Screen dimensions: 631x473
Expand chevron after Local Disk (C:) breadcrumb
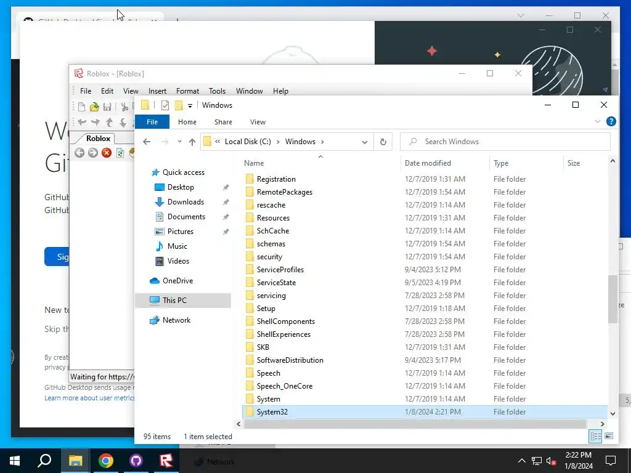pyautogui.click(x=278, y=142)
